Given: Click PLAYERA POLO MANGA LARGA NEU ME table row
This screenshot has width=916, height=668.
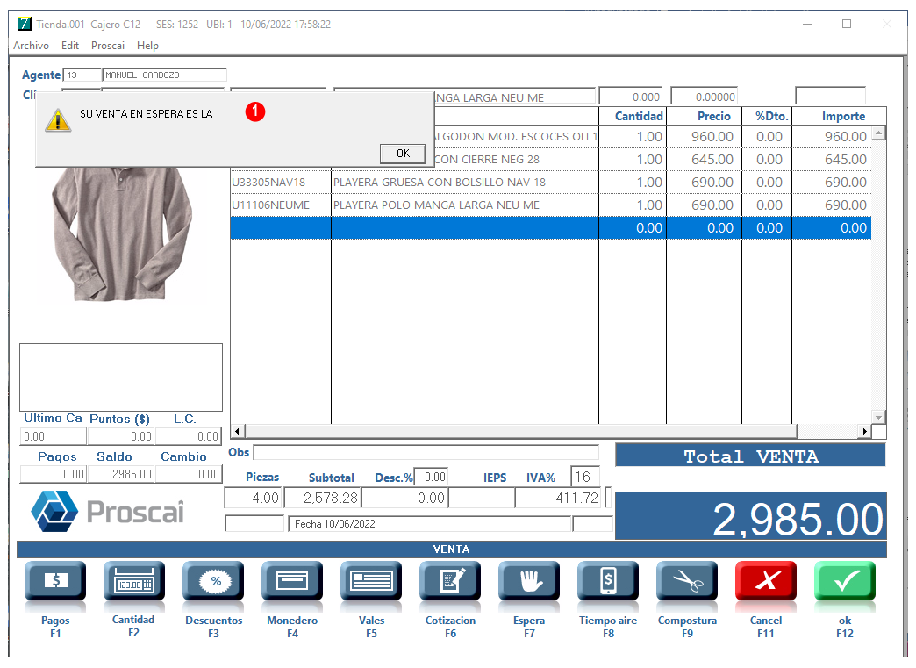Looking at the screenshot, I should coord(550,205).
